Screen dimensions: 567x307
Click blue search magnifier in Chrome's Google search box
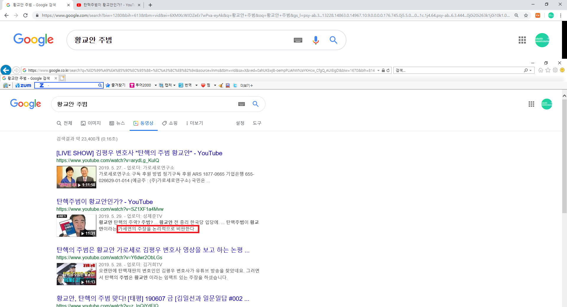point(333,40)
